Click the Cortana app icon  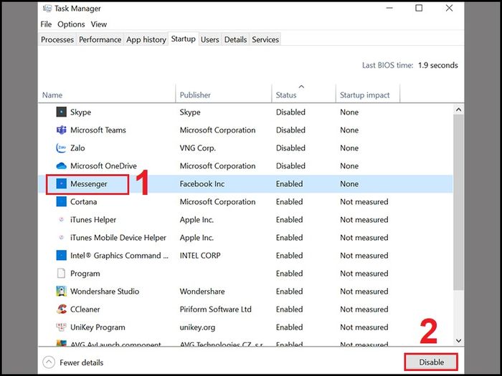click(61, 201)
